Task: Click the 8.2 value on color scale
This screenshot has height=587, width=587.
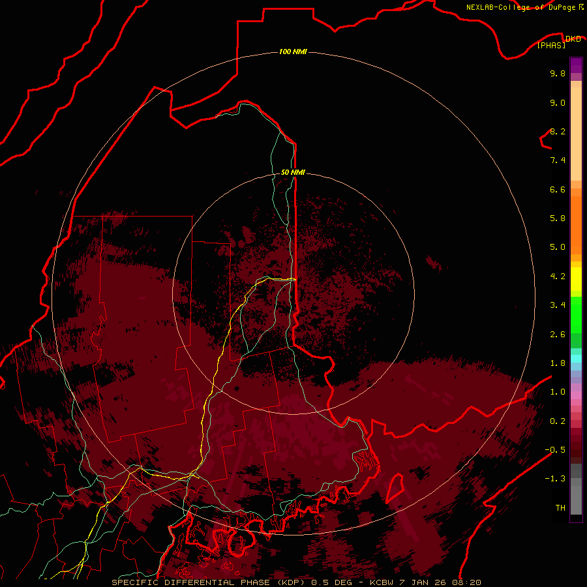Action: coord(558,131)
